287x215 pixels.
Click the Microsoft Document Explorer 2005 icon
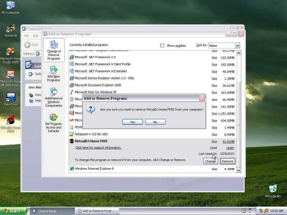tap(72, 85)
